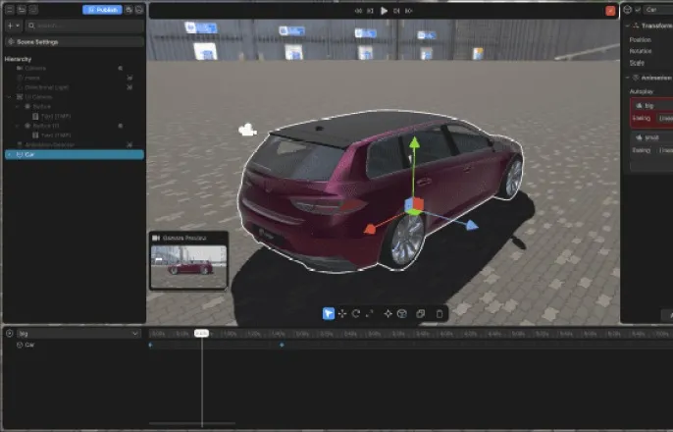
Task: Click the object type icon in inspector header
Action: [628, 10]
